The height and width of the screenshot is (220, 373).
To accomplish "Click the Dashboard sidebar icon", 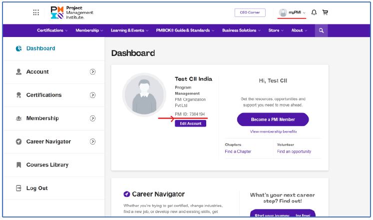I will point(18,48).
